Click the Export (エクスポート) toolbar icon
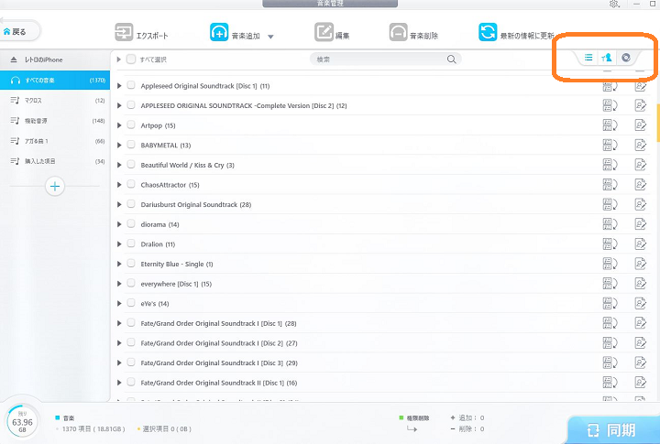660x444 pixels. click(x=124, y=32)
